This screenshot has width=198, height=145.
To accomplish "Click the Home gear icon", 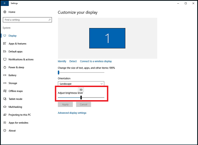I will click(x=5, y=12).
